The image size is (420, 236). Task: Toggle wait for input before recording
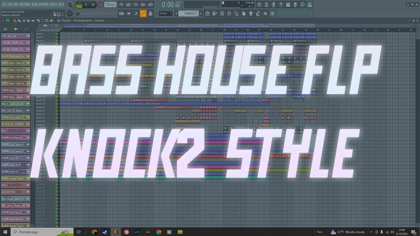pos(129,5)
